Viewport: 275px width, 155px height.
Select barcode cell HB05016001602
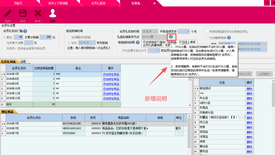coord(74,128)
